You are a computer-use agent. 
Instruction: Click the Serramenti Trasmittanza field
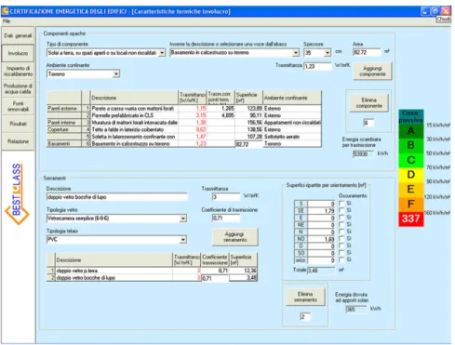point(226,197)
